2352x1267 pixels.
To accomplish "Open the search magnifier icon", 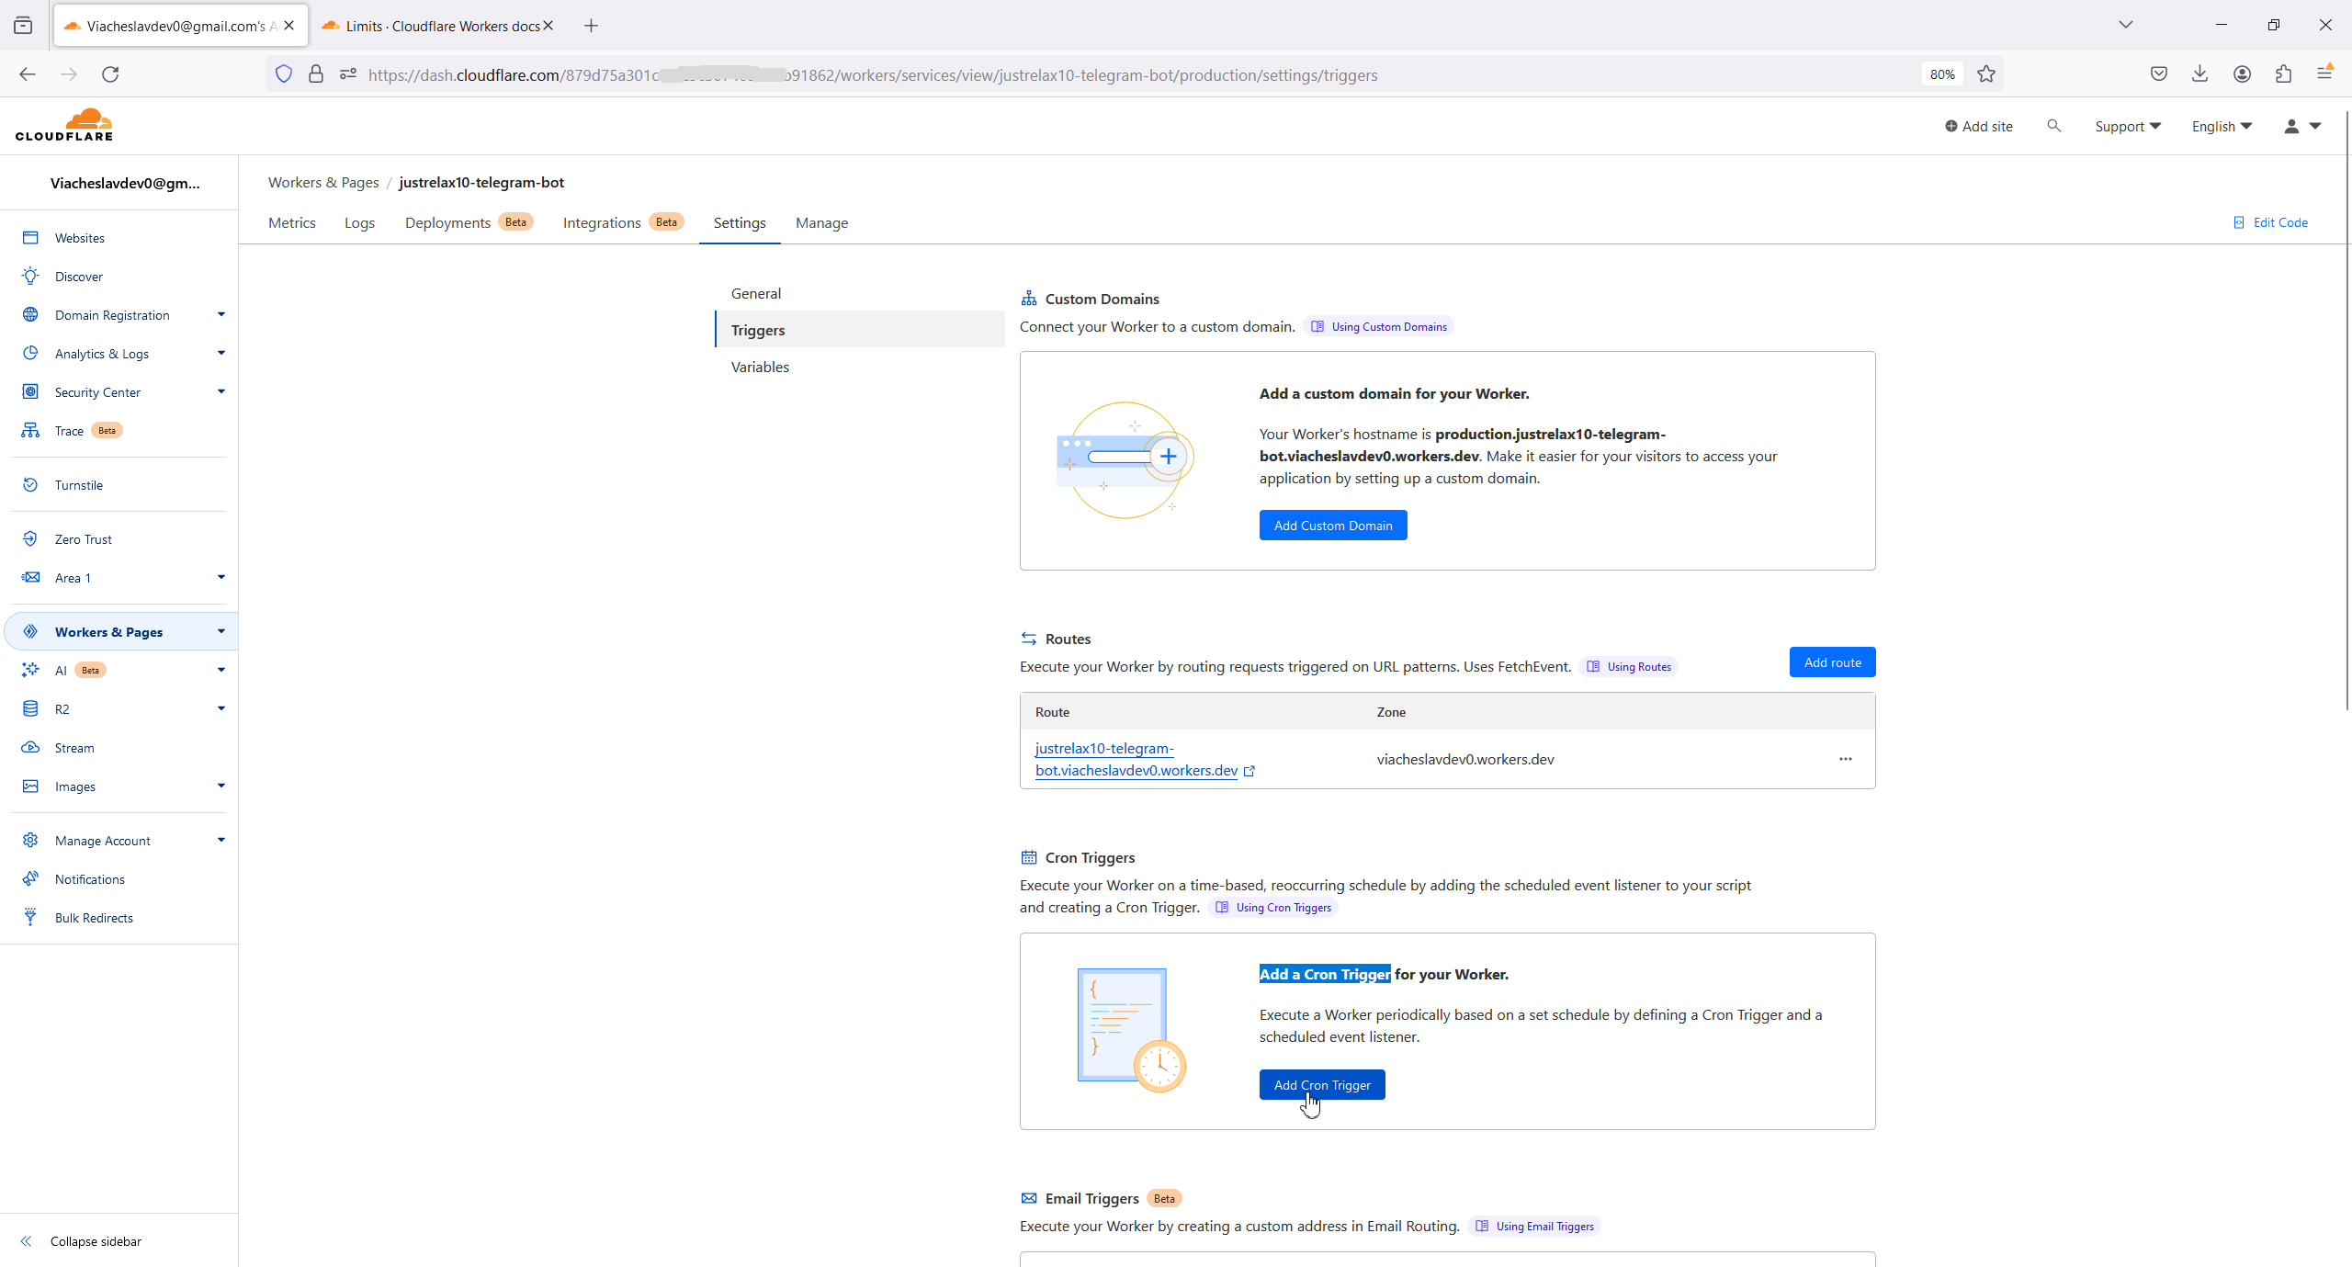I will point(2053,126).
